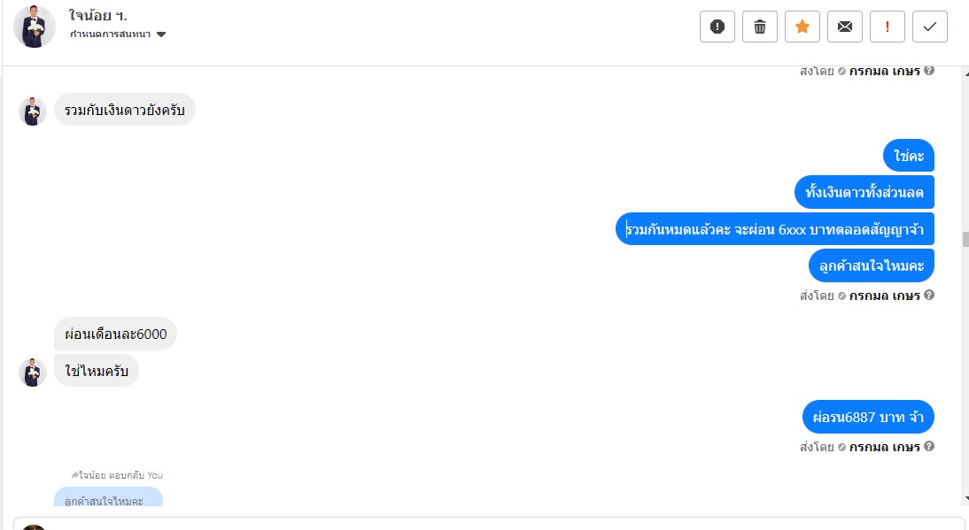Select the ผ่อนเดือนละ6000 message bubble

pyautogui.click(x=115, y=334)
